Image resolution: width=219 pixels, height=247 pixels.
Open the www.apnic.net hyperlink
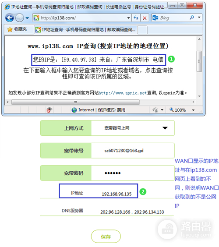[123, 93]
